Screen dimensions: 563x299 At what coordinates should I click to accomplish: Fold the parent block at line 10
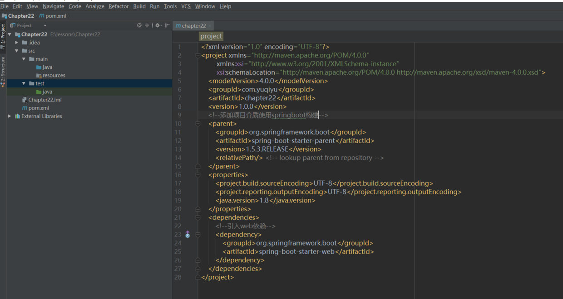(198, 124)
